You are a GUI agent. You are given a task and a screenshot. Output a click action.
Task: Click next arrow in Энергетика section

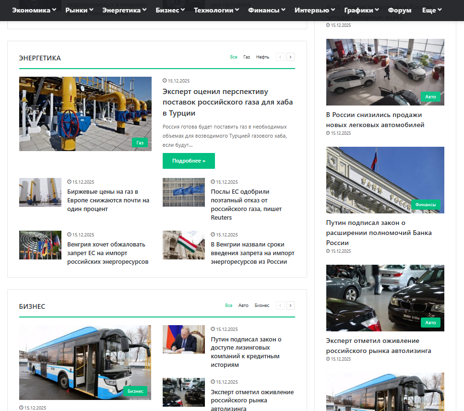(290, 57)
